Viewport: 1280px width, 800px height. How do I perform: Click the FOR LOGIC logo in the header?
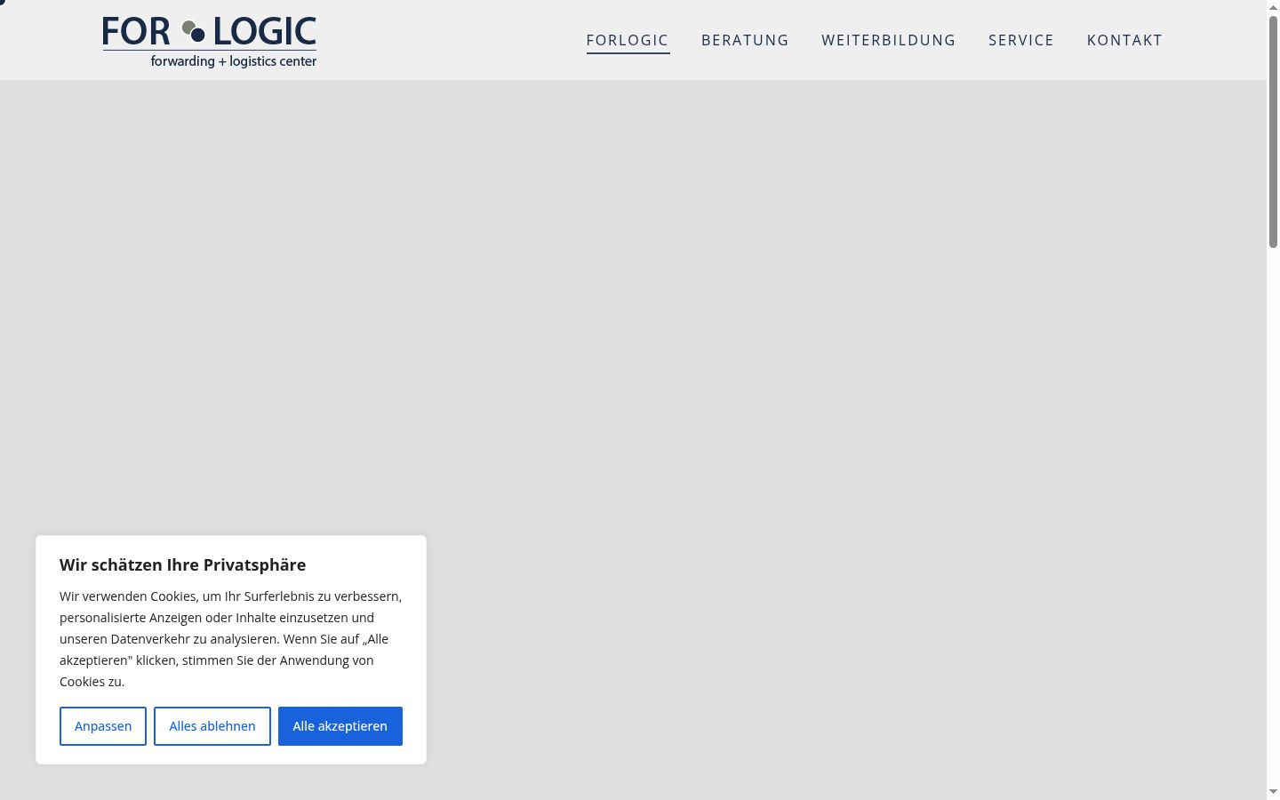tap(209, 41)
